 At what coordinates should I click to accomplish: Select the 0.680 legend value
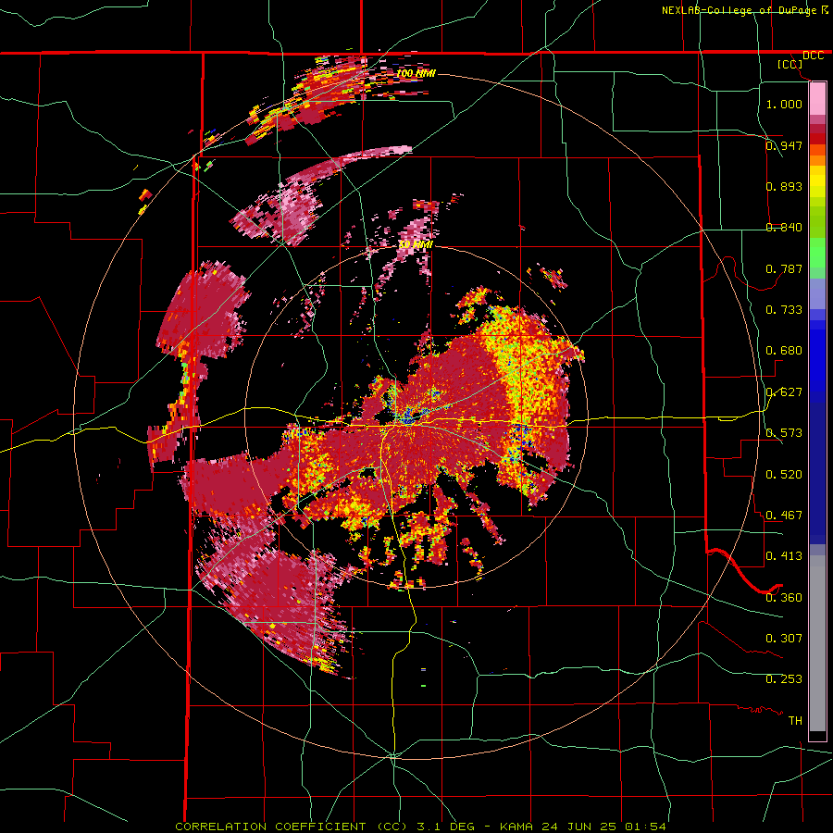784,351
